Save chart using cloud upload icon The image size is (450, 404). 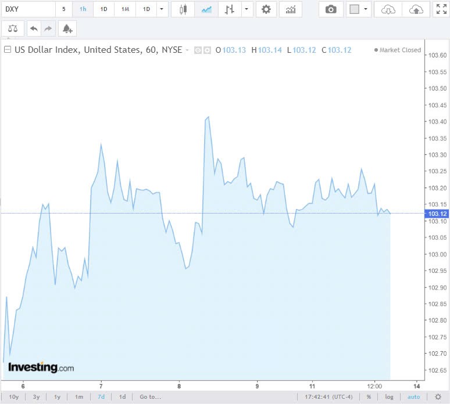416,9
